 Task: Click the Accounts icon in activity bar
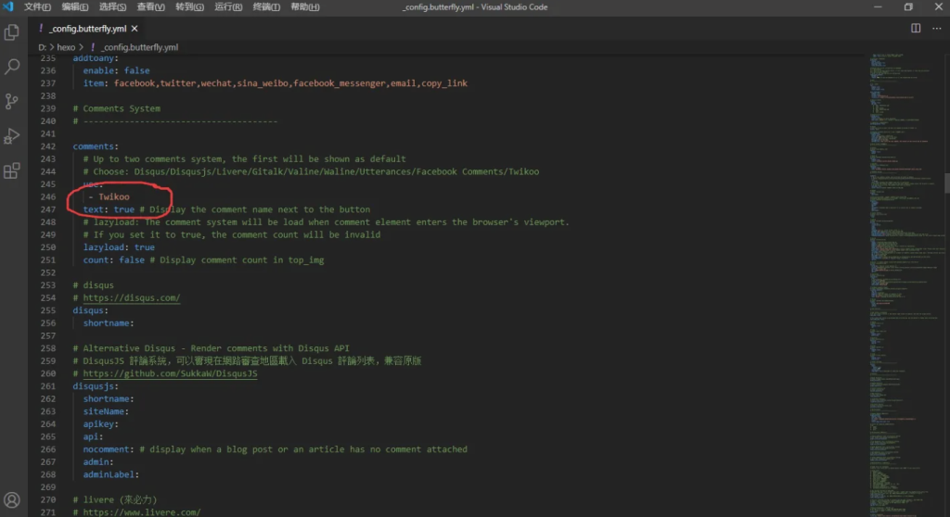pos(12,501)
